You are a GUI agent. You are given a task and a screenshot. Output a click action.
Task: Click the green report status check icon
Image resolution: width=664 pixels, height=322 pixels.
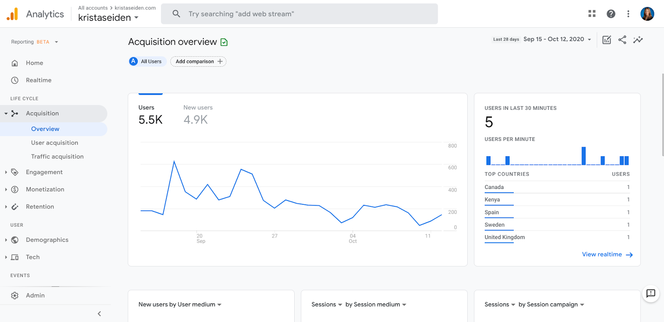(224, 42)
